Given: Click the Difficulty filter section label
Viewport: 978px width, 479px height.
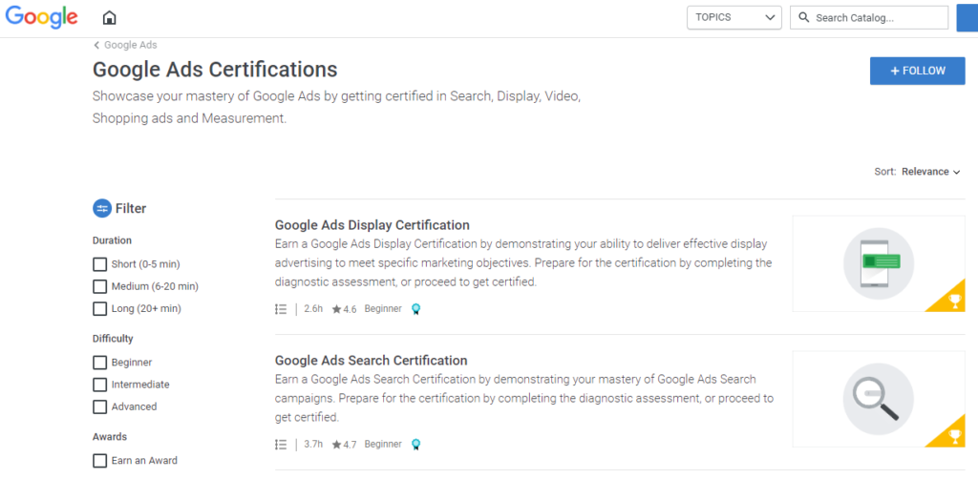Looking at the screenshot, I should click(113, 339).
